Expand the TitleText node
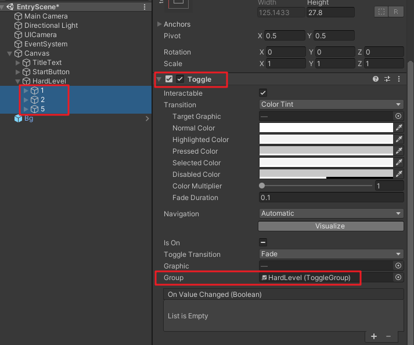 point(17,63)
